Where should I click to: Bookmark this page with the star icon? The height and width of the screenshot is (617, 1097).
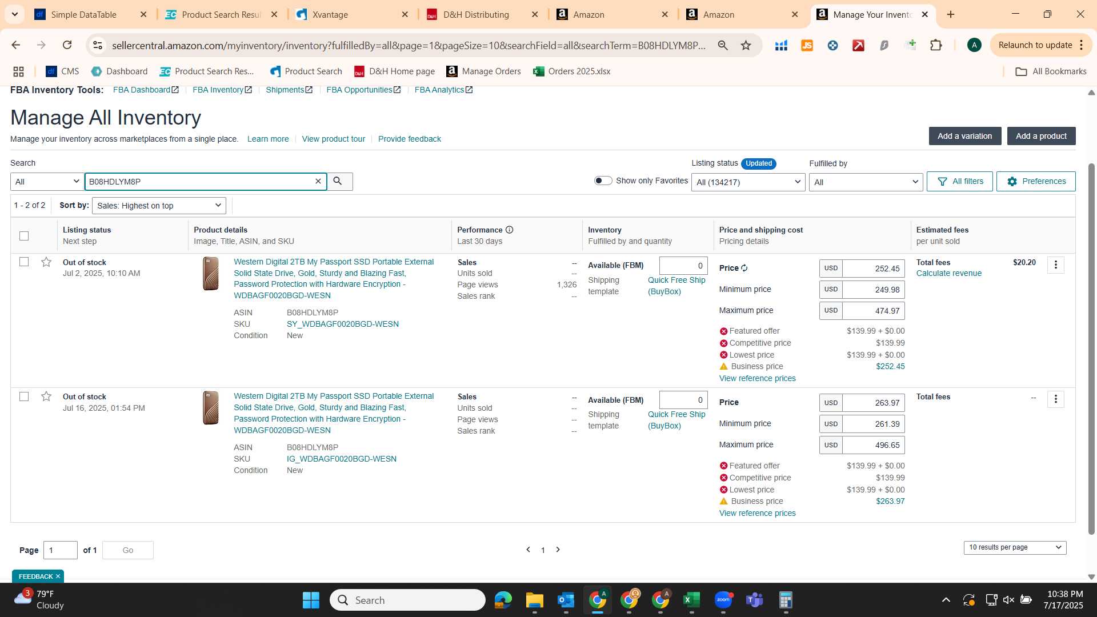pyautogui.click(x=746, y=45)
